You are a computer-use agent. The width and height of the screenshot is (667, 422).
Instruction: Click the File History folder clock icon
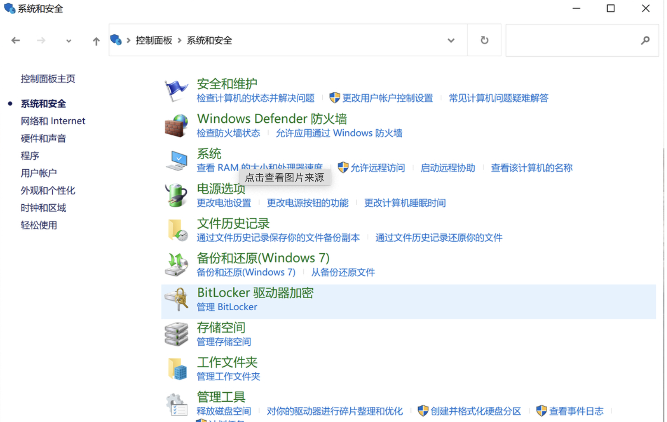pos(177,230)
